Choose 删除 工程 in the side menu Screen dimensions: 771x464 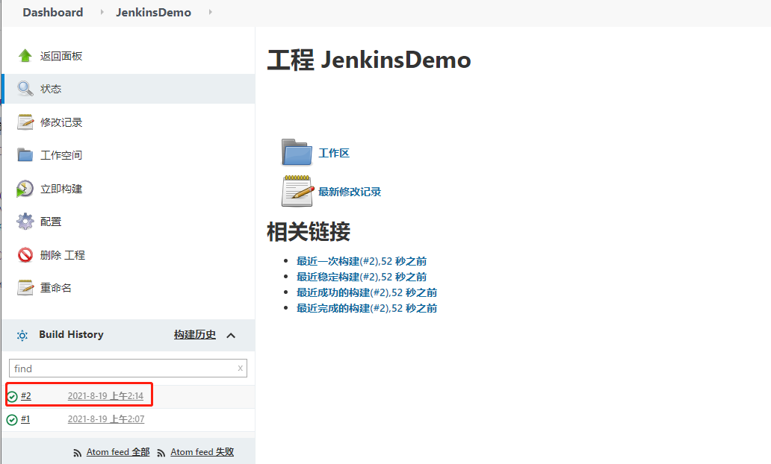[63, 255]
